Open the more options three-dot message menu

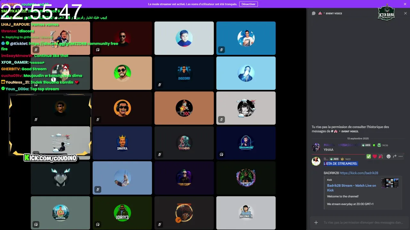(400, 156)
